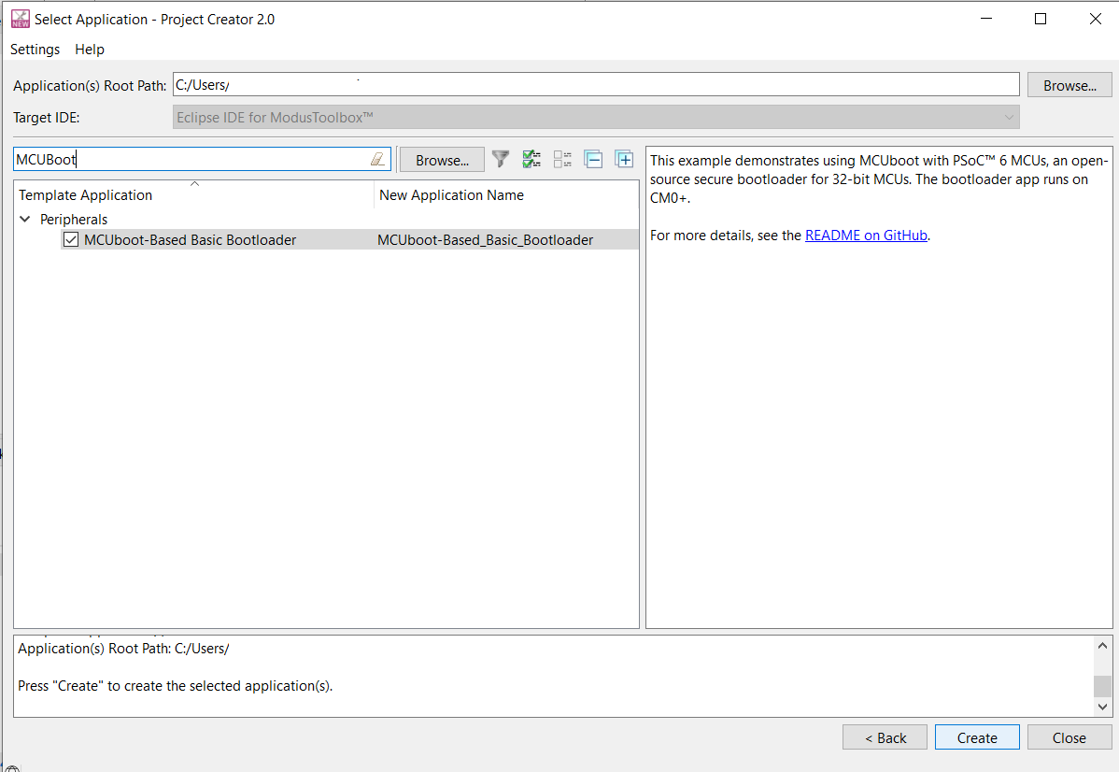This screenshot has height=772, width=1119.
Task: Open the README on GitHub link
Action: coord(867,235)
